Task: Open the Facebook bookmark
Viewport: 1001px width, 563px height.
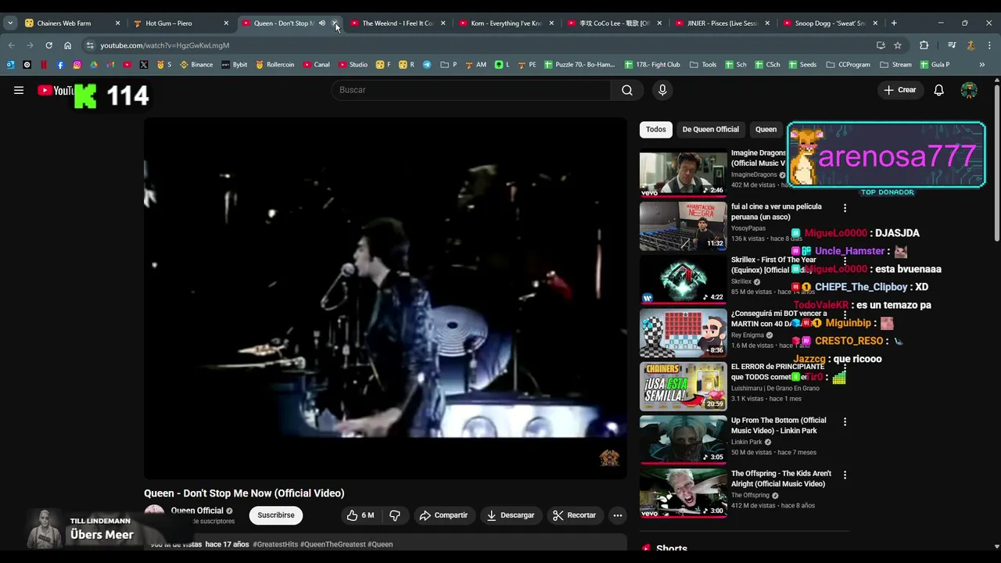Action: click(60, 65)
